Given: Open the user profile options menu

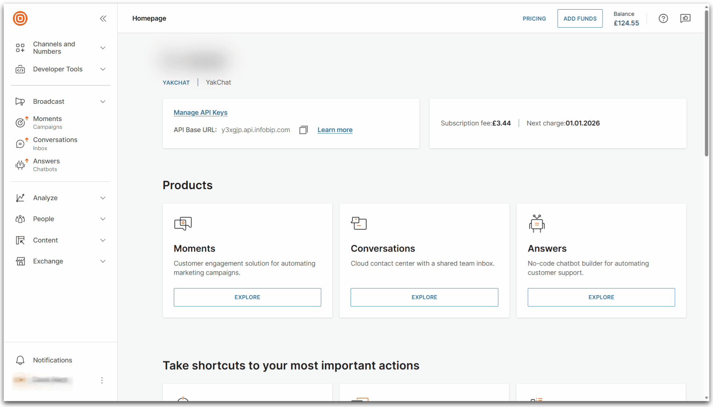Looking at the screenshot, I should click(x=102, y=380).
